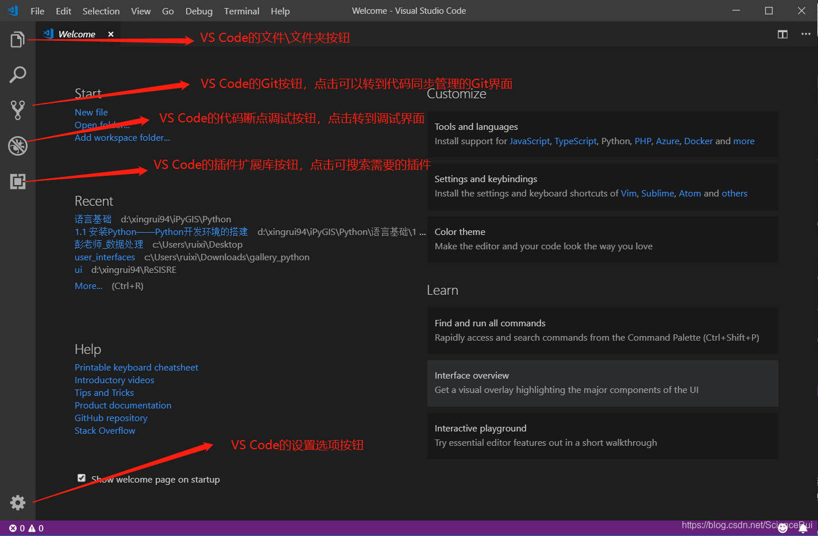
Task: Install TypeScript language support link
Action: [576, 141]
